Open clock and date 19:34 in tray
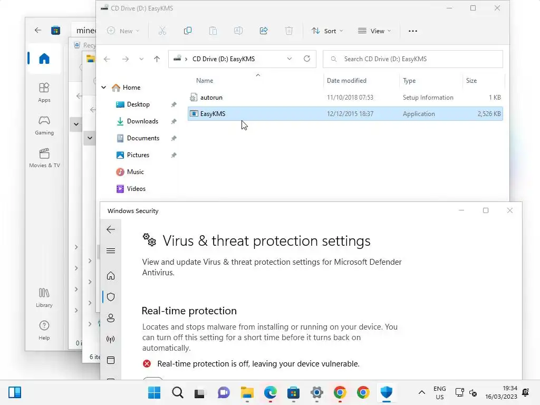The height and width of the screenshot is (405, 540). 502,392
